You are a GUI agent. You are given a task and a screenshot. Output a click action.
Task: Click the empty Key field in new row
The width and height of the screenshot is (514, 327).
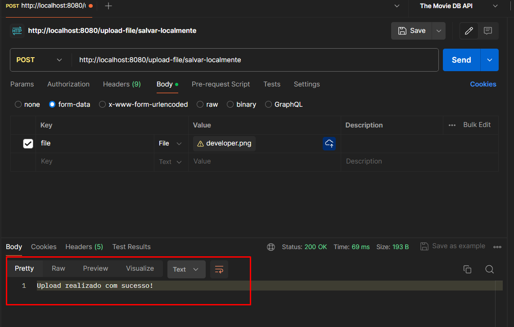pos(95,162)
